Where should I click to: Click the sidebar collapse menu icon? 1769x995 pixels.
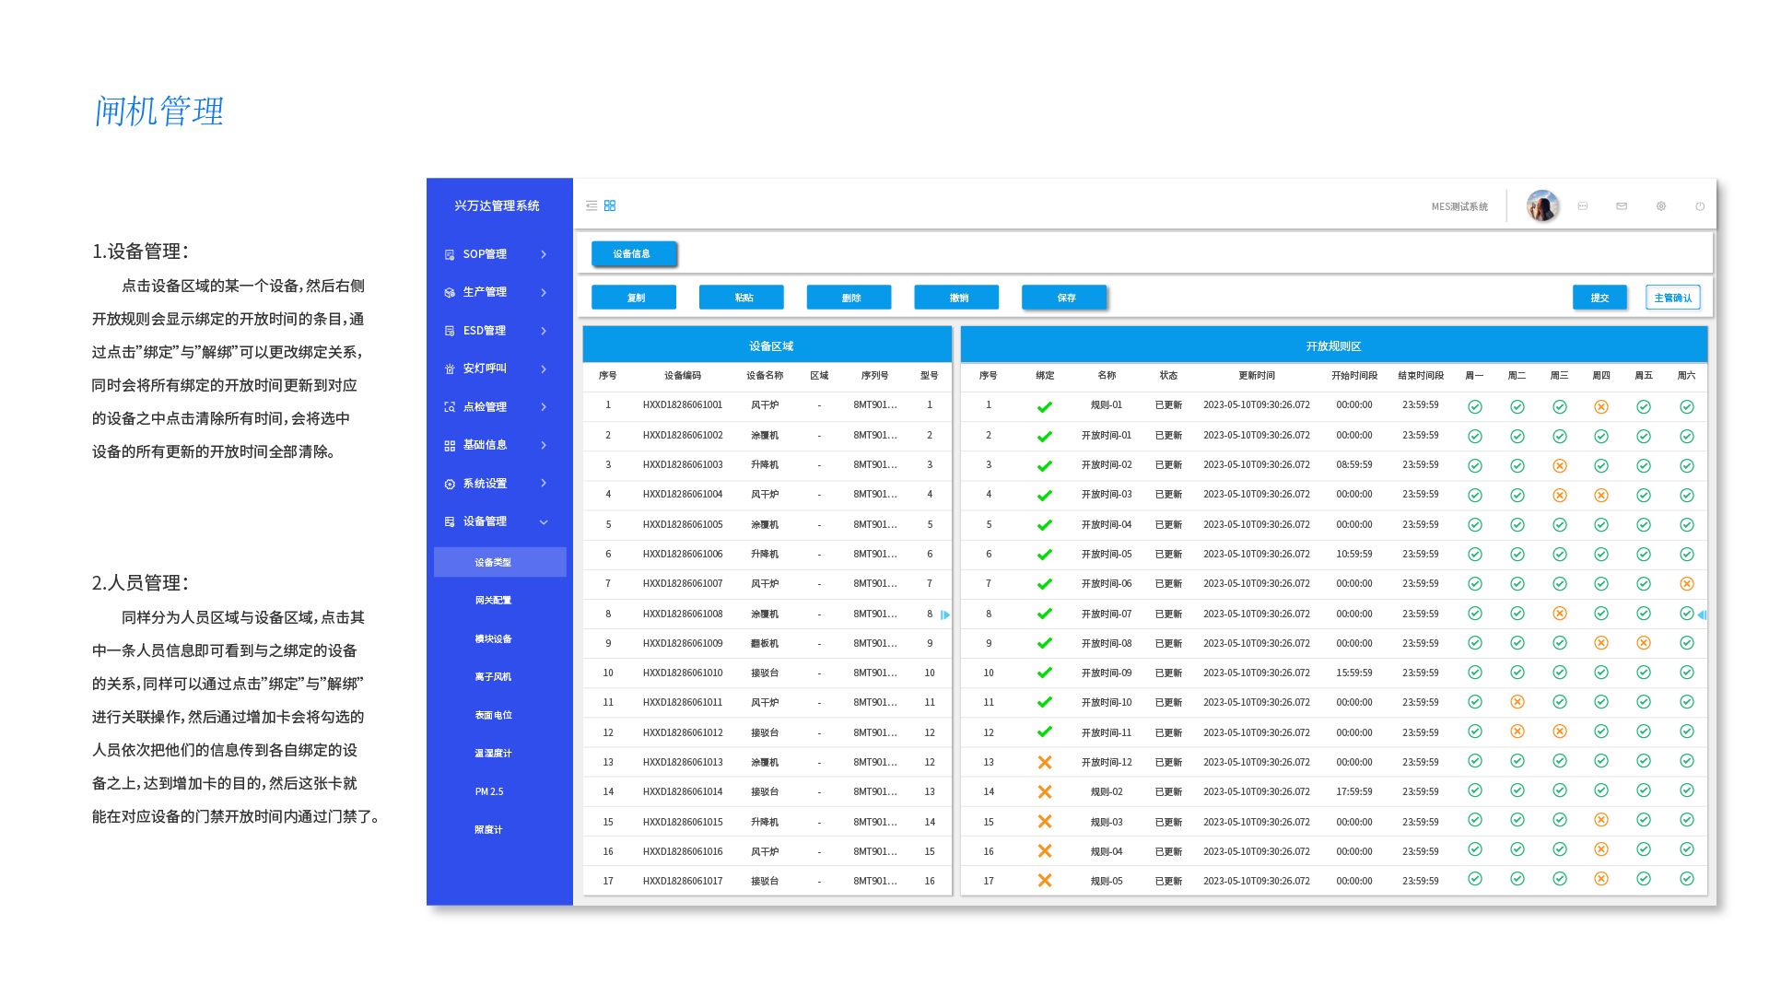tap(592, 205)
